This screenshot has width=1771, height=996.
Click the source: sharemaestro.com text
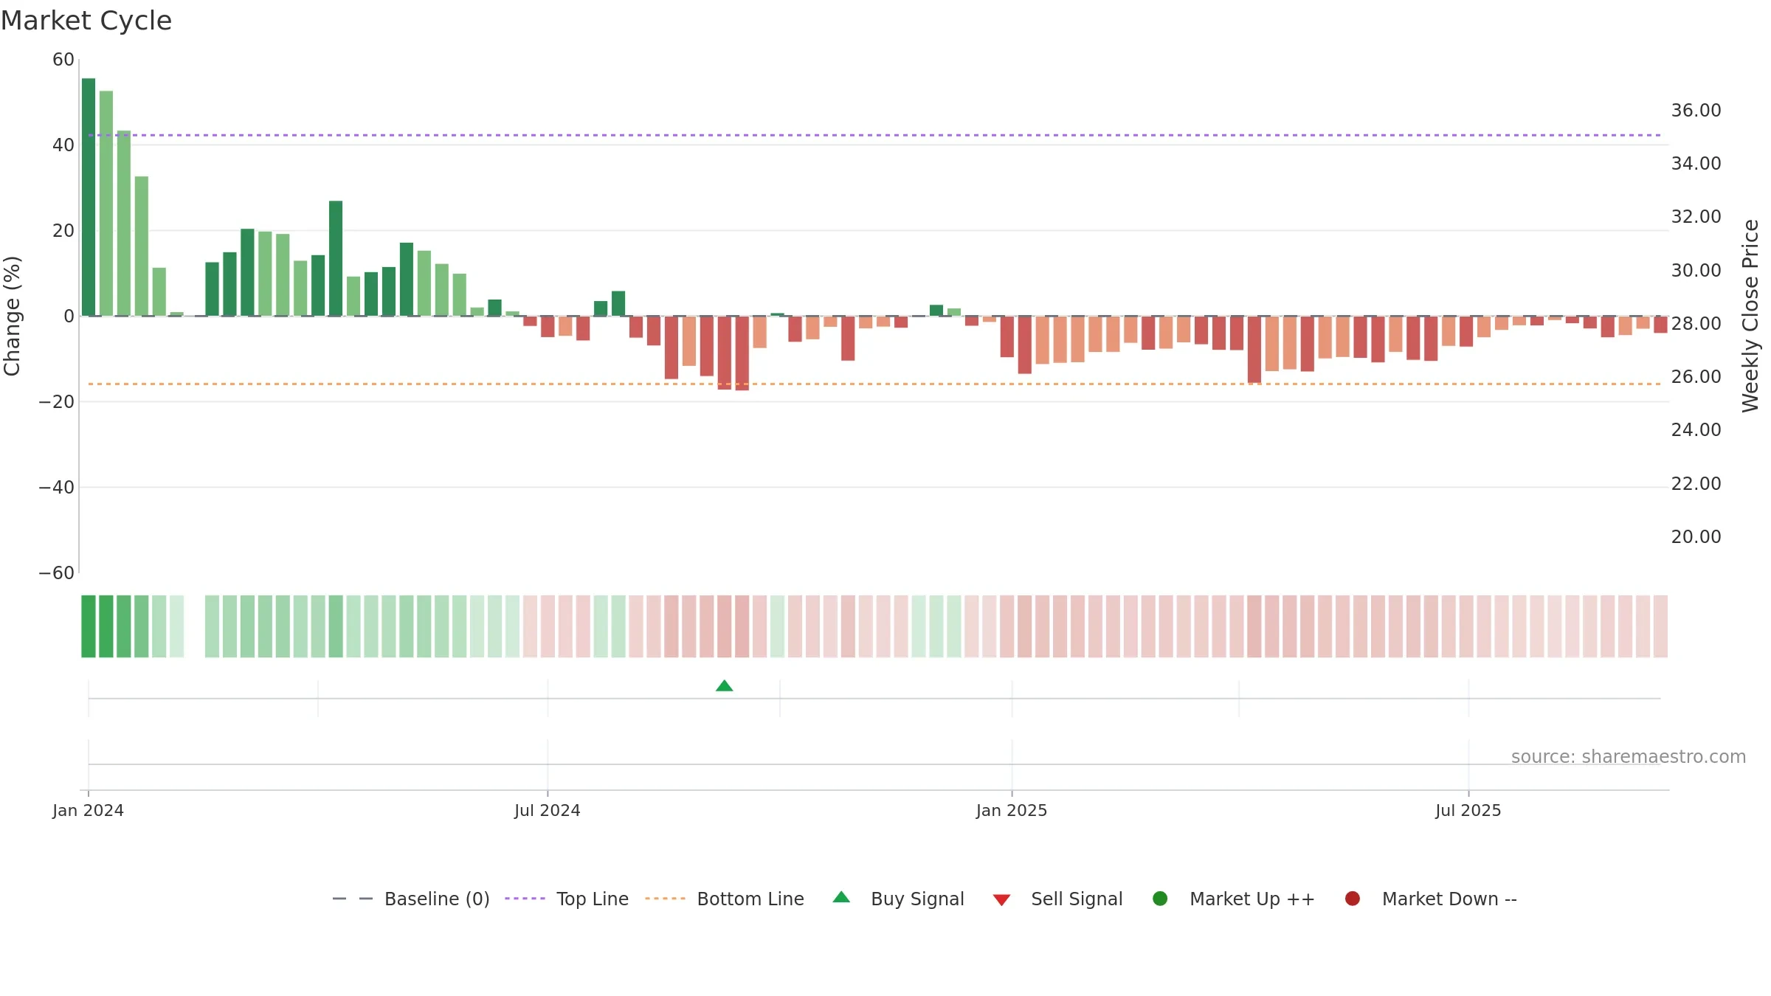click(1629, 757)
